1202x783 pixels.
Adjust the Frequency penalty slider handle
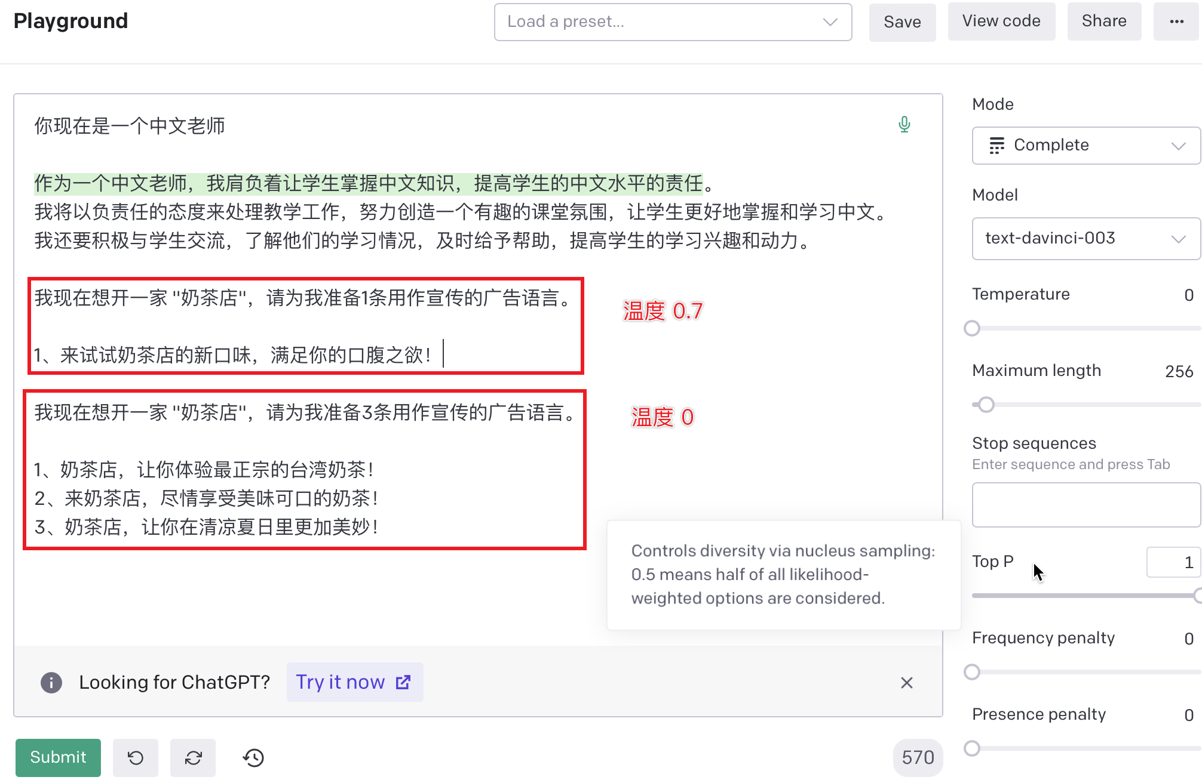972,672
